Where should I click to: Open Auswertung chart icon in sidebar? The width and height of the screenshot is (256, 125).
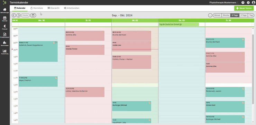click(x=5, y=52)
